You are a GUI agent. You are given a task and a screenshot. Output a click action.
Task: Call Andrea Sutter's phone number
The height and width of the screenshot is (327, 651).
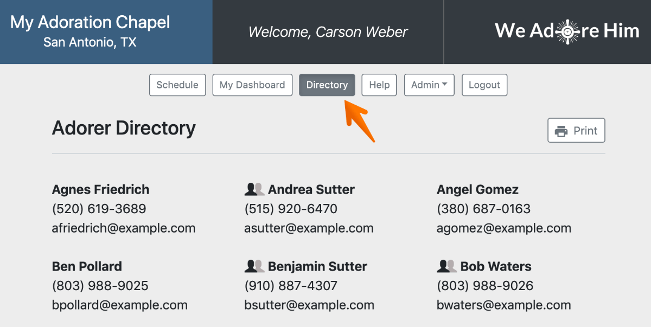pyautogui.click(x=291, y=209)
